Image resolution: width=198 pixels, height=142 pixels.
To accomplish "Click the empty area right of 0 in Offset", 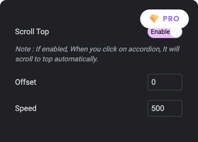I will [x=169, y=82].
